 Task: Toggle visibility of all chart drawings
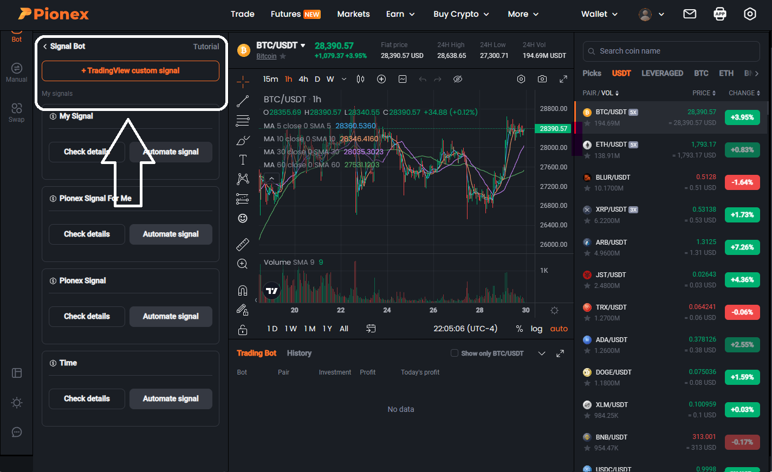[x=458, y=79]
